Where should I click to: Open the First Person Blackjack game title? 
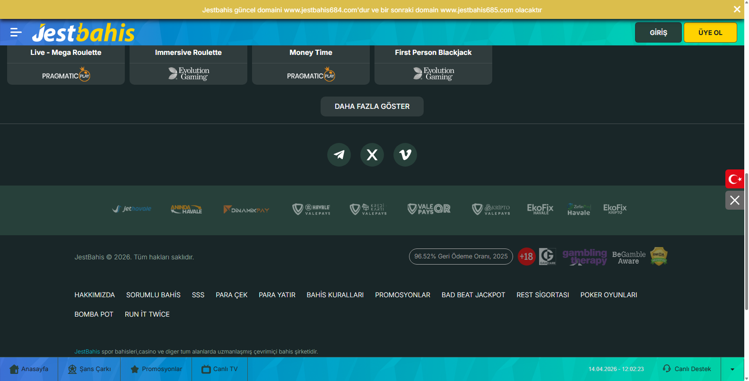point(433,53)
